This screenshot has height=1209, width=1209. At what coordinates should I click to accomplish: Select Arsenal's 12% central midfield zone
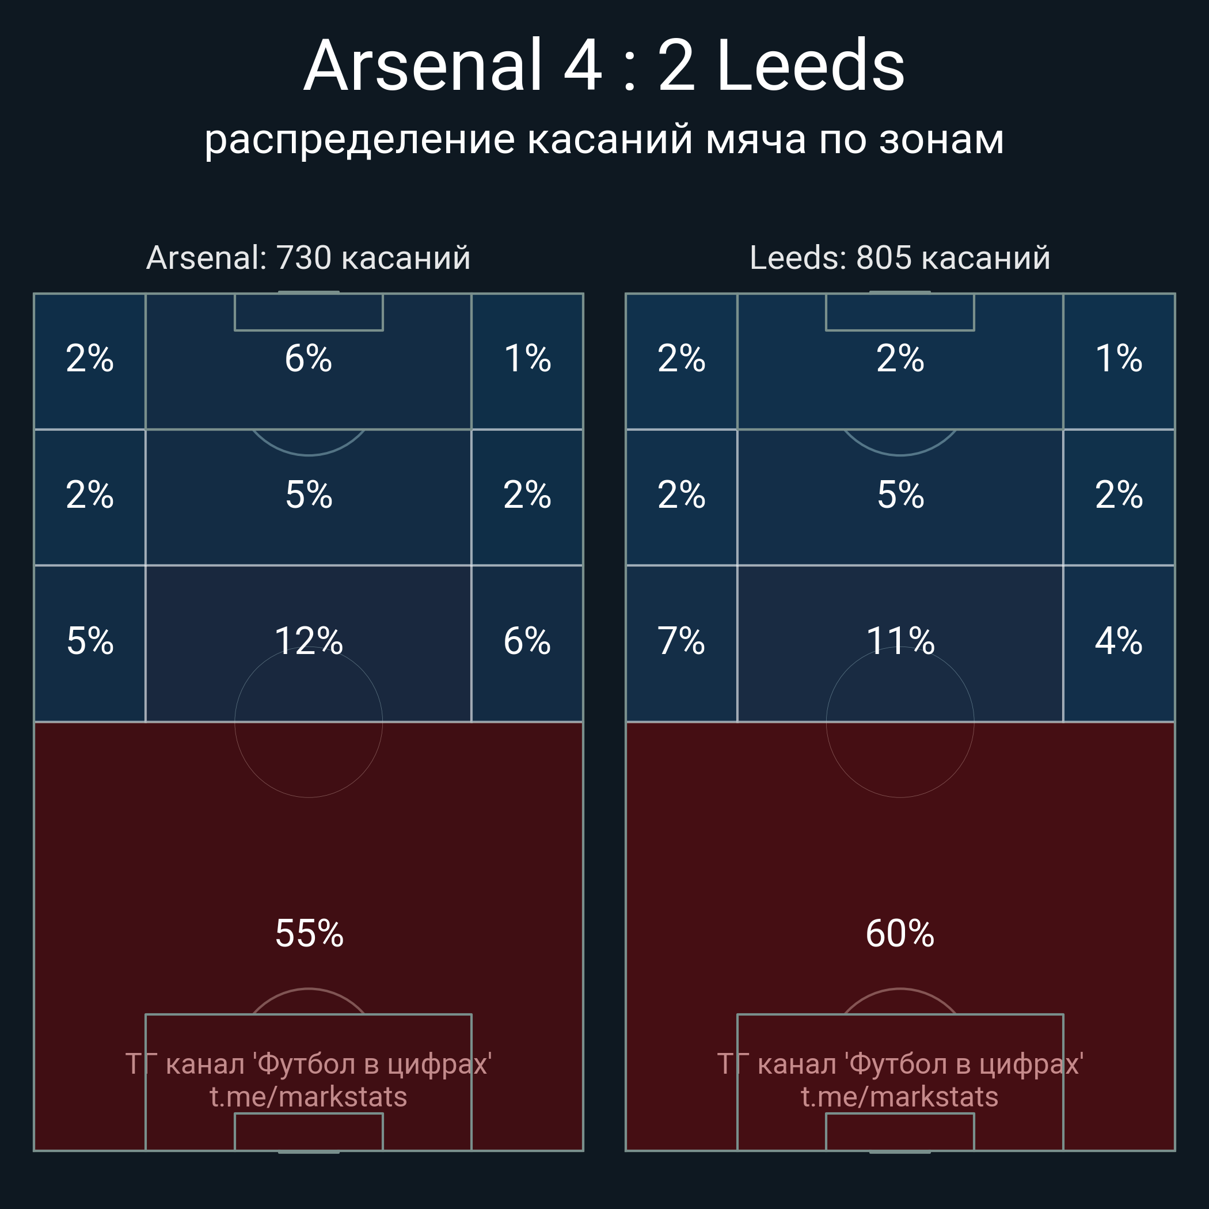coord(309,641)
